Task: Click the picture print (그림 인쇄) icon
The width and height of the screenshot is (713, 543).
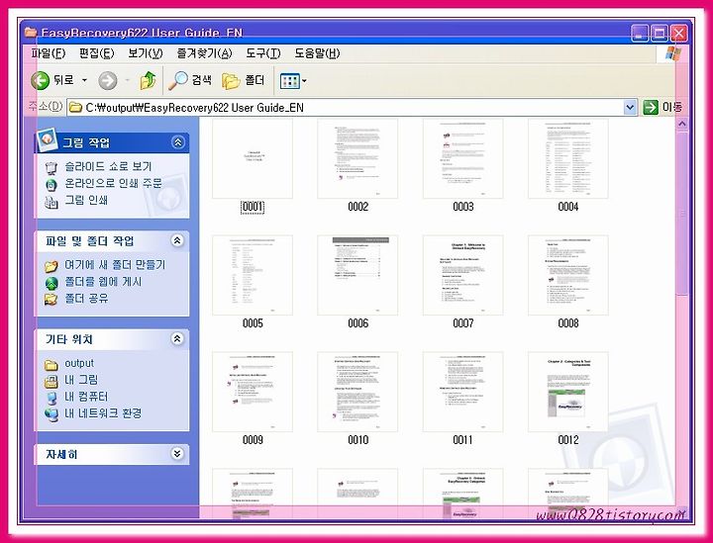Action: point(51,202)
